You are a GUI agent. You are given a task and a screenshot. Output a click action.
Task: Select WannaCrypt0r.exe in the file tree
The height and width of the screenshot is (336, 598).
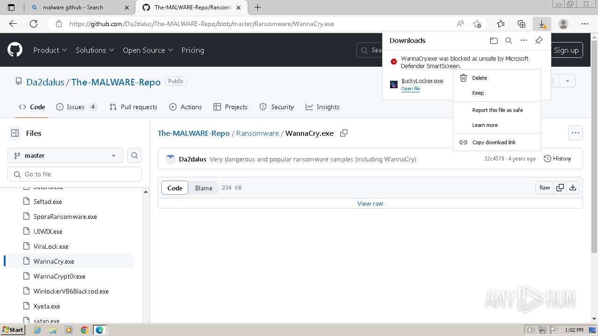[59, 276]
